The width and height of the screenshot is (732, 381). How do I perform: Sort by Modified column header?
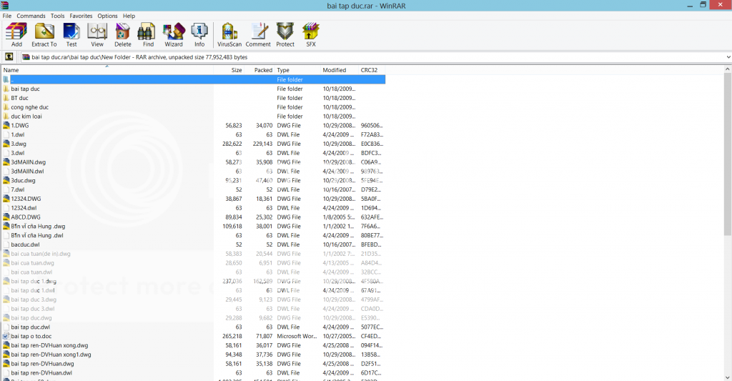pyautogui.click(x=334, y=70)
